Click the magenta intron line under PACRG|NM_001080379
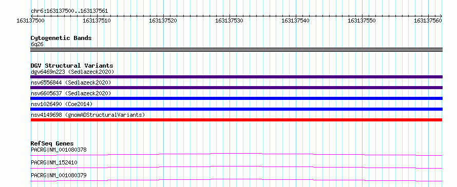 click(x=236, y=180)
